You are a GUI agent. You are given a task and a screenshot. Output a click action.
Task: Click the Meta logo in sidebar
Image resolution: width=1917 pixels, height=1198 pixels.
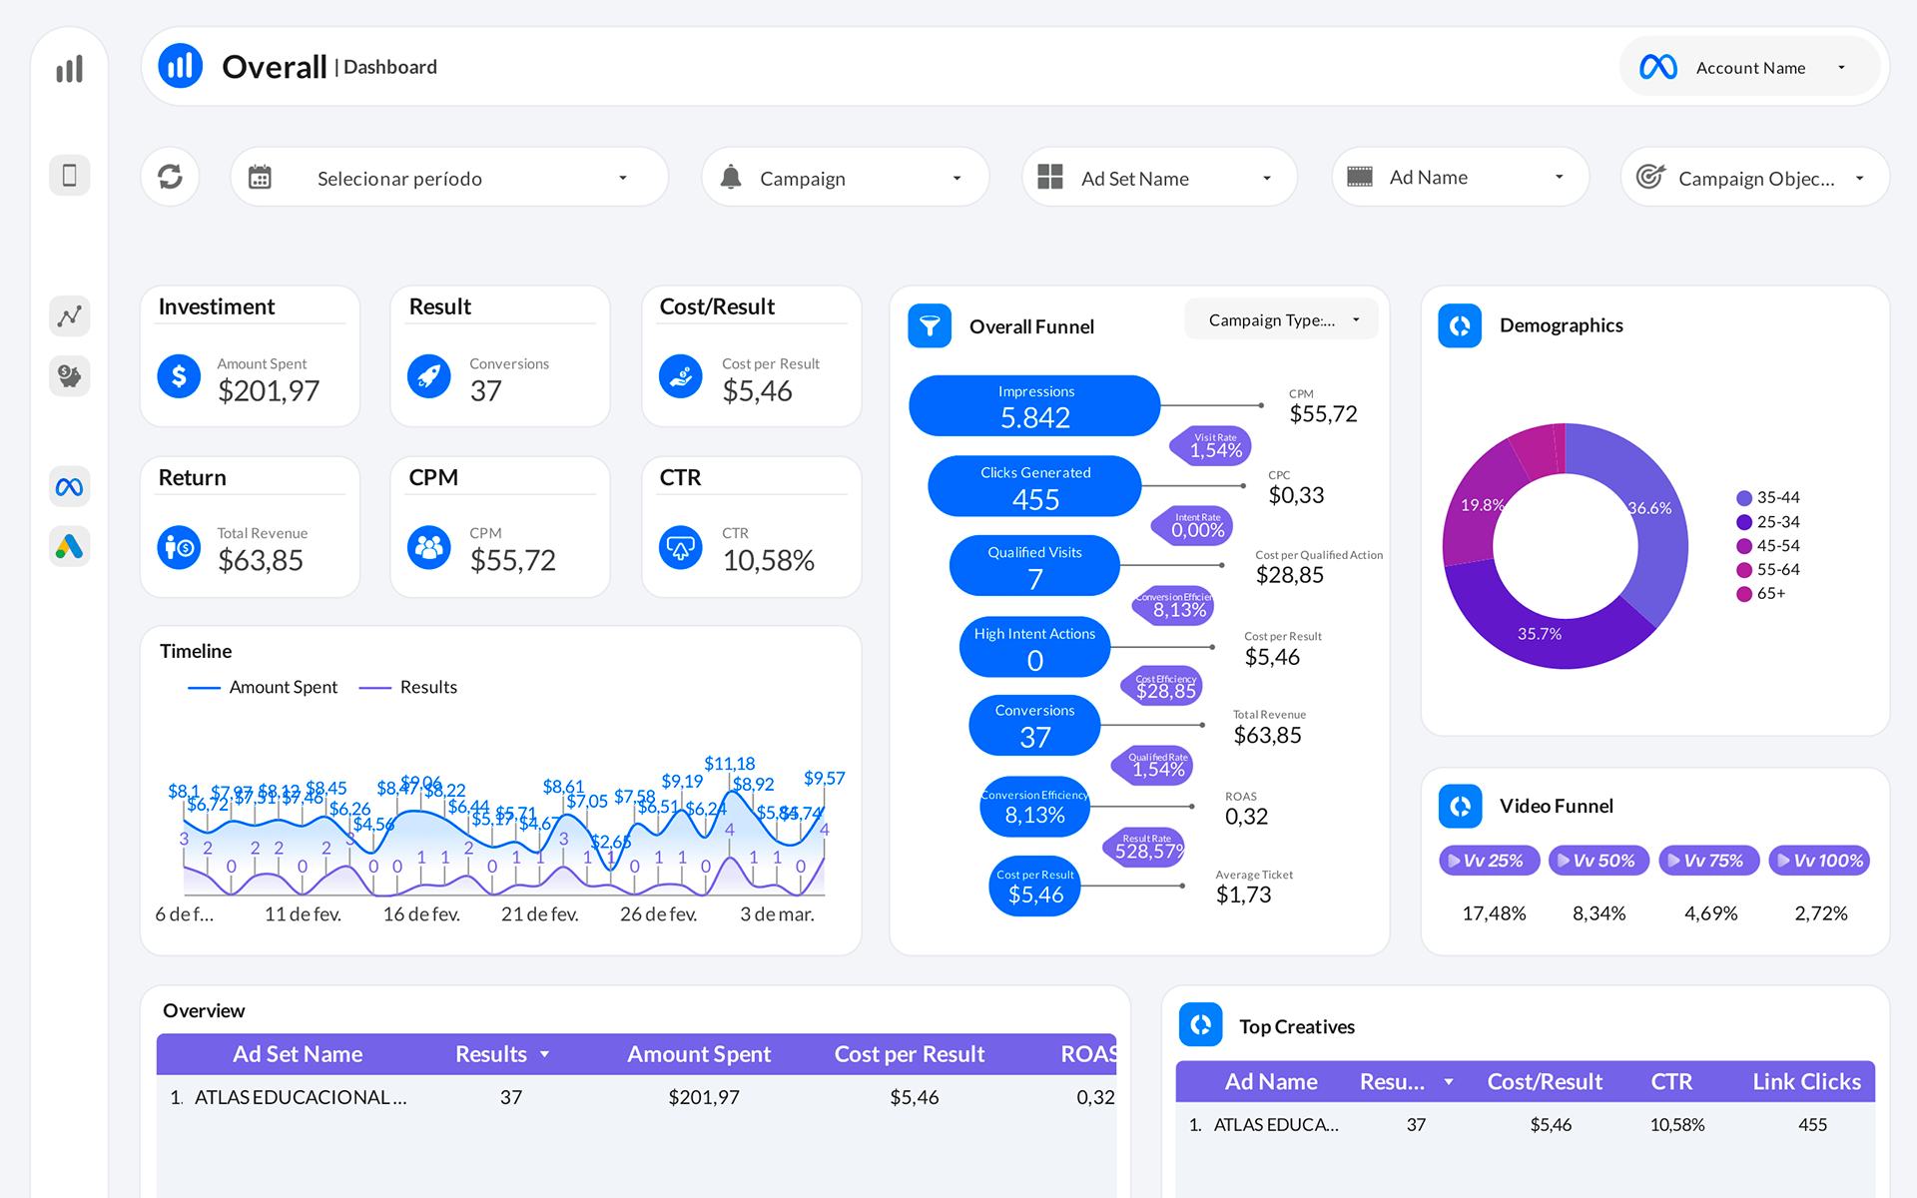click(x=70, y=487)
